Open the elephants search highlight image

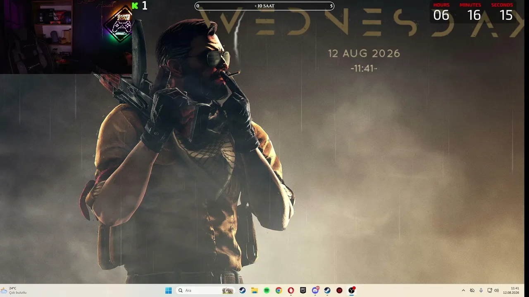[227, 290]
